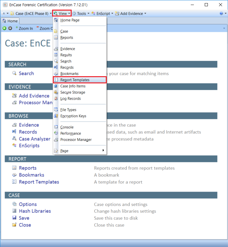Expand the Page submenu arrow

103,150
